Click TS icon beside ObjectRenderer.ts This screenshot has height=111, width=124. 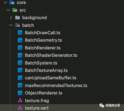click(x=20, y=93)
